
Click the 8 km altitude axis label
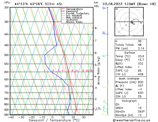click(x=95, y=28)
